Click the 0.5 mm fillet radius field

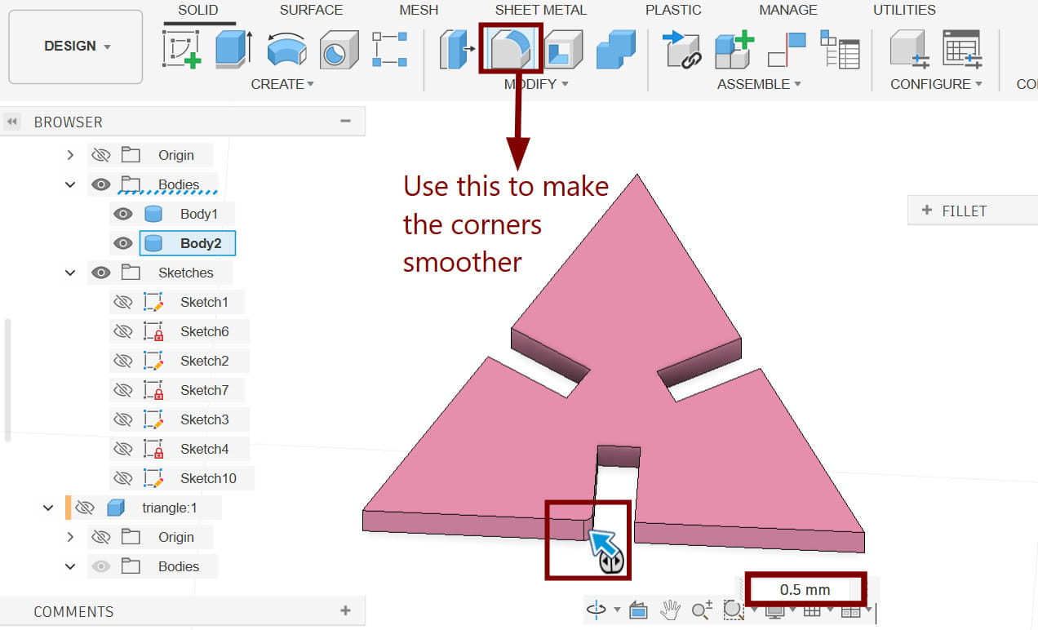point(804,589)
